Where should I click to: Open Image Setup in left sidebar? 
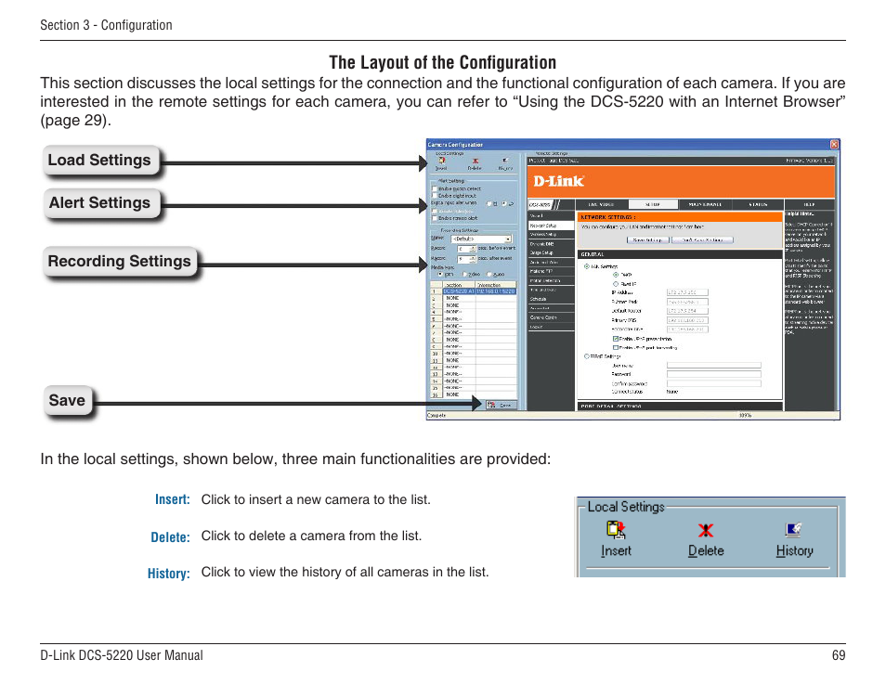(x=551, y=253)
